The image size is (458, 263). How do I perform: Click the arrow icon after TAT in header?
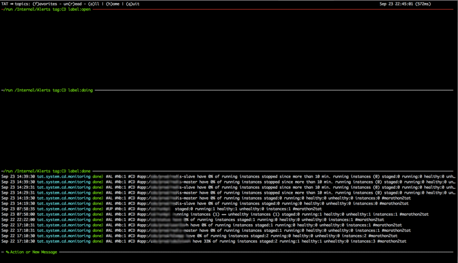tap(12, 4)
